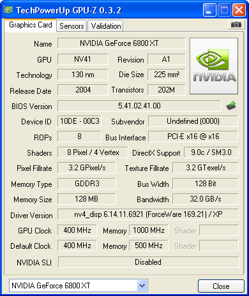
Task: Select the Graphics Card tab
Action: tap(31, 25)
